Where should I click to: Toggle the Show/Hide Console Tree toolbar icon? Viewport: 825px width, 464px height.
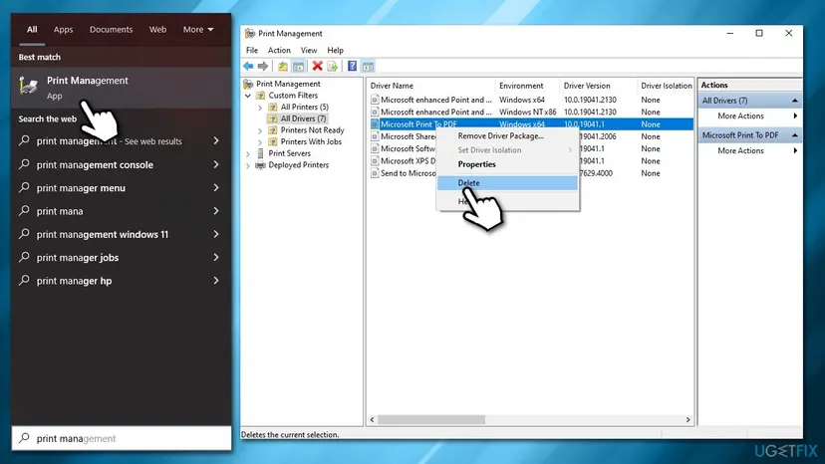(x=298, y=67)
